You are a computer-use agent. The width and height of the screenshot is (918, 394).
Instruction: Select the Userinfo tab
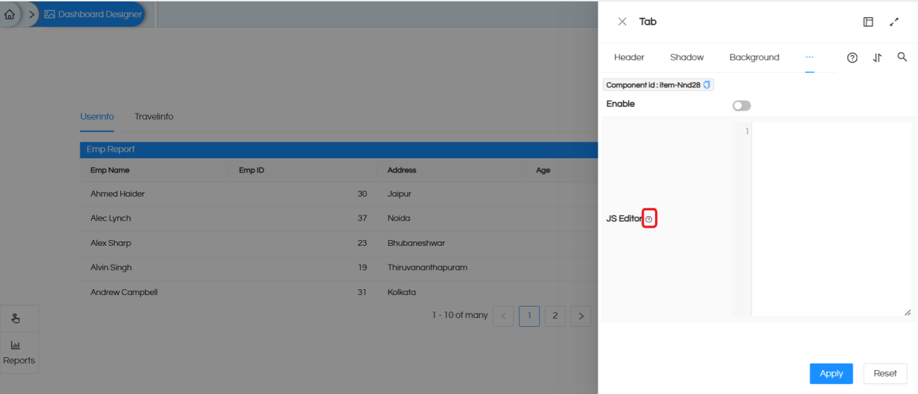click(x=97, y=116)
